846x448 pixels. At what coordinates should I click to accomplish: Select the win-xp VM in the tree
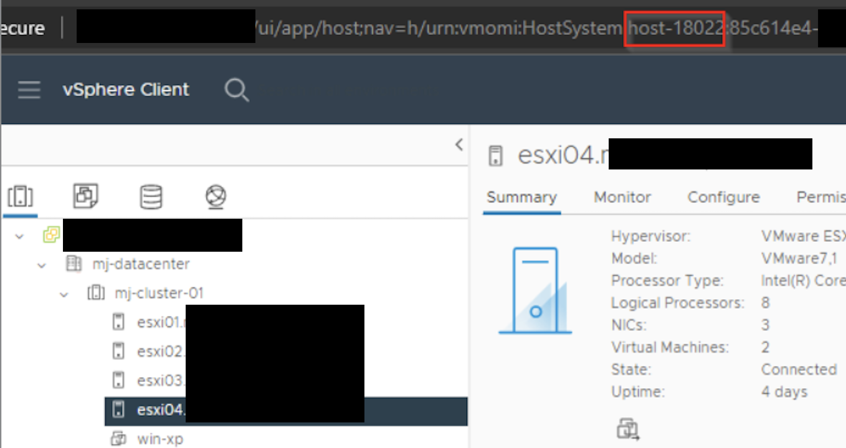click(160, 439)
